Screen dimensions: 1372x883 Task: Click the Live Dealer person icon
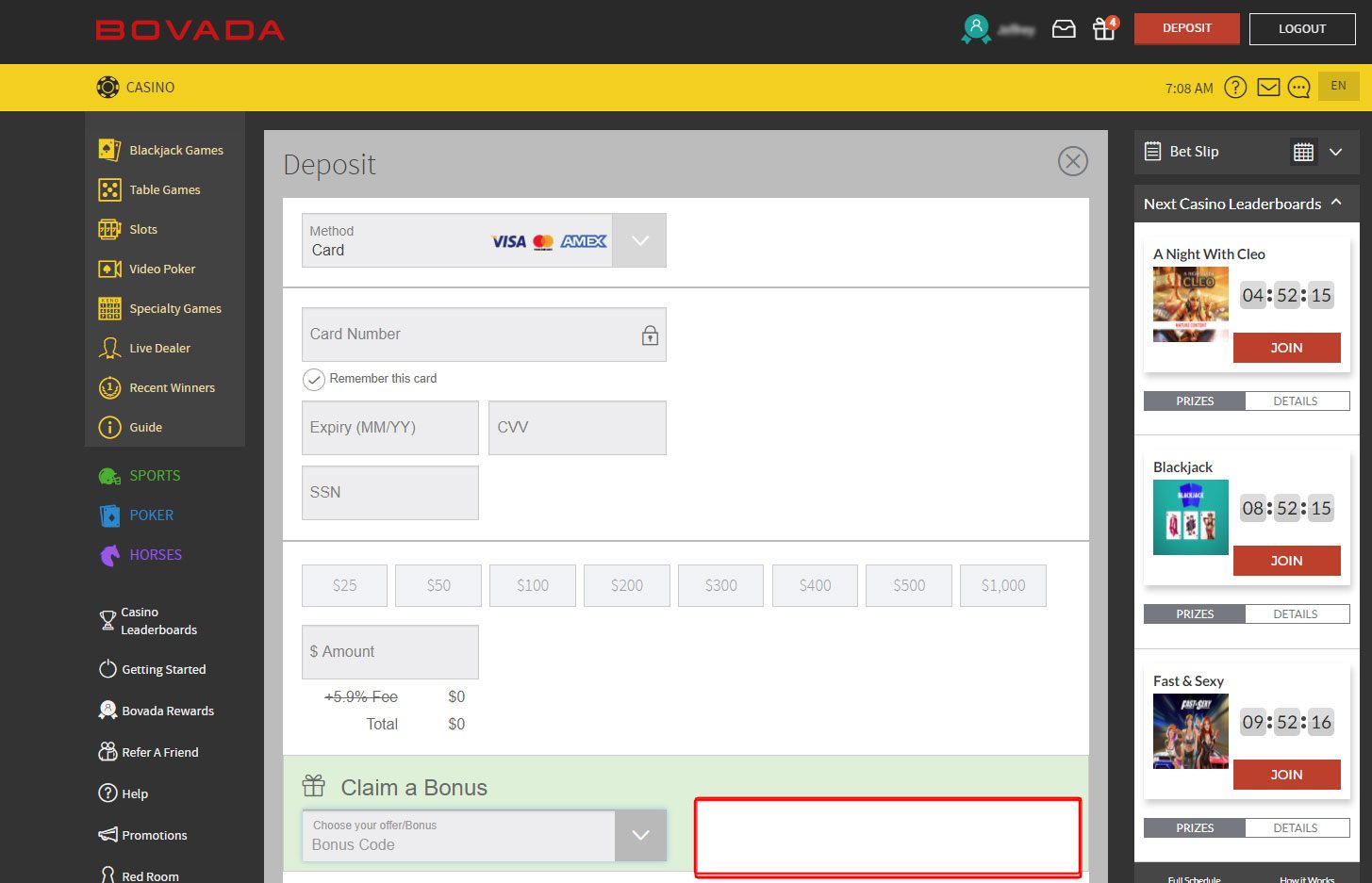tap(109, 348)
